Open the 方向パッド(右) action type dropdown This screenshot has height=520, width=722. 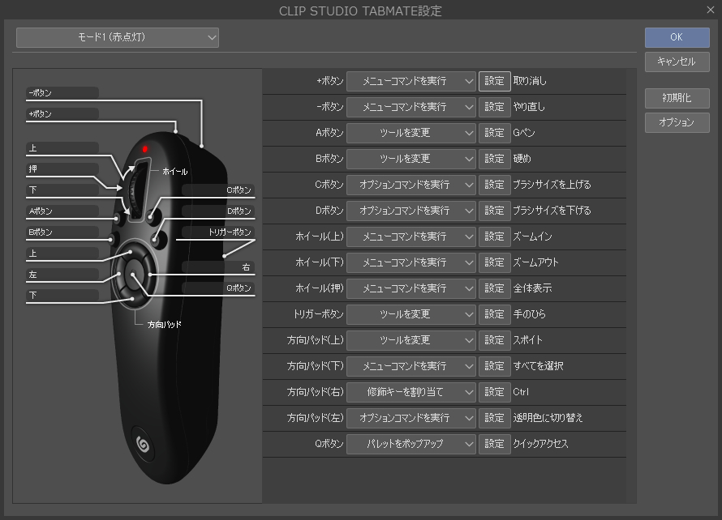(410, 392)
